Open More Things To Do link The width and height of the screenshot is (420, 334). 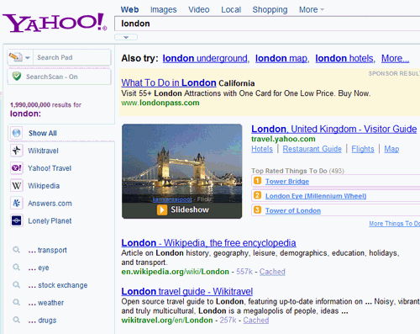(x=395, y=224)
